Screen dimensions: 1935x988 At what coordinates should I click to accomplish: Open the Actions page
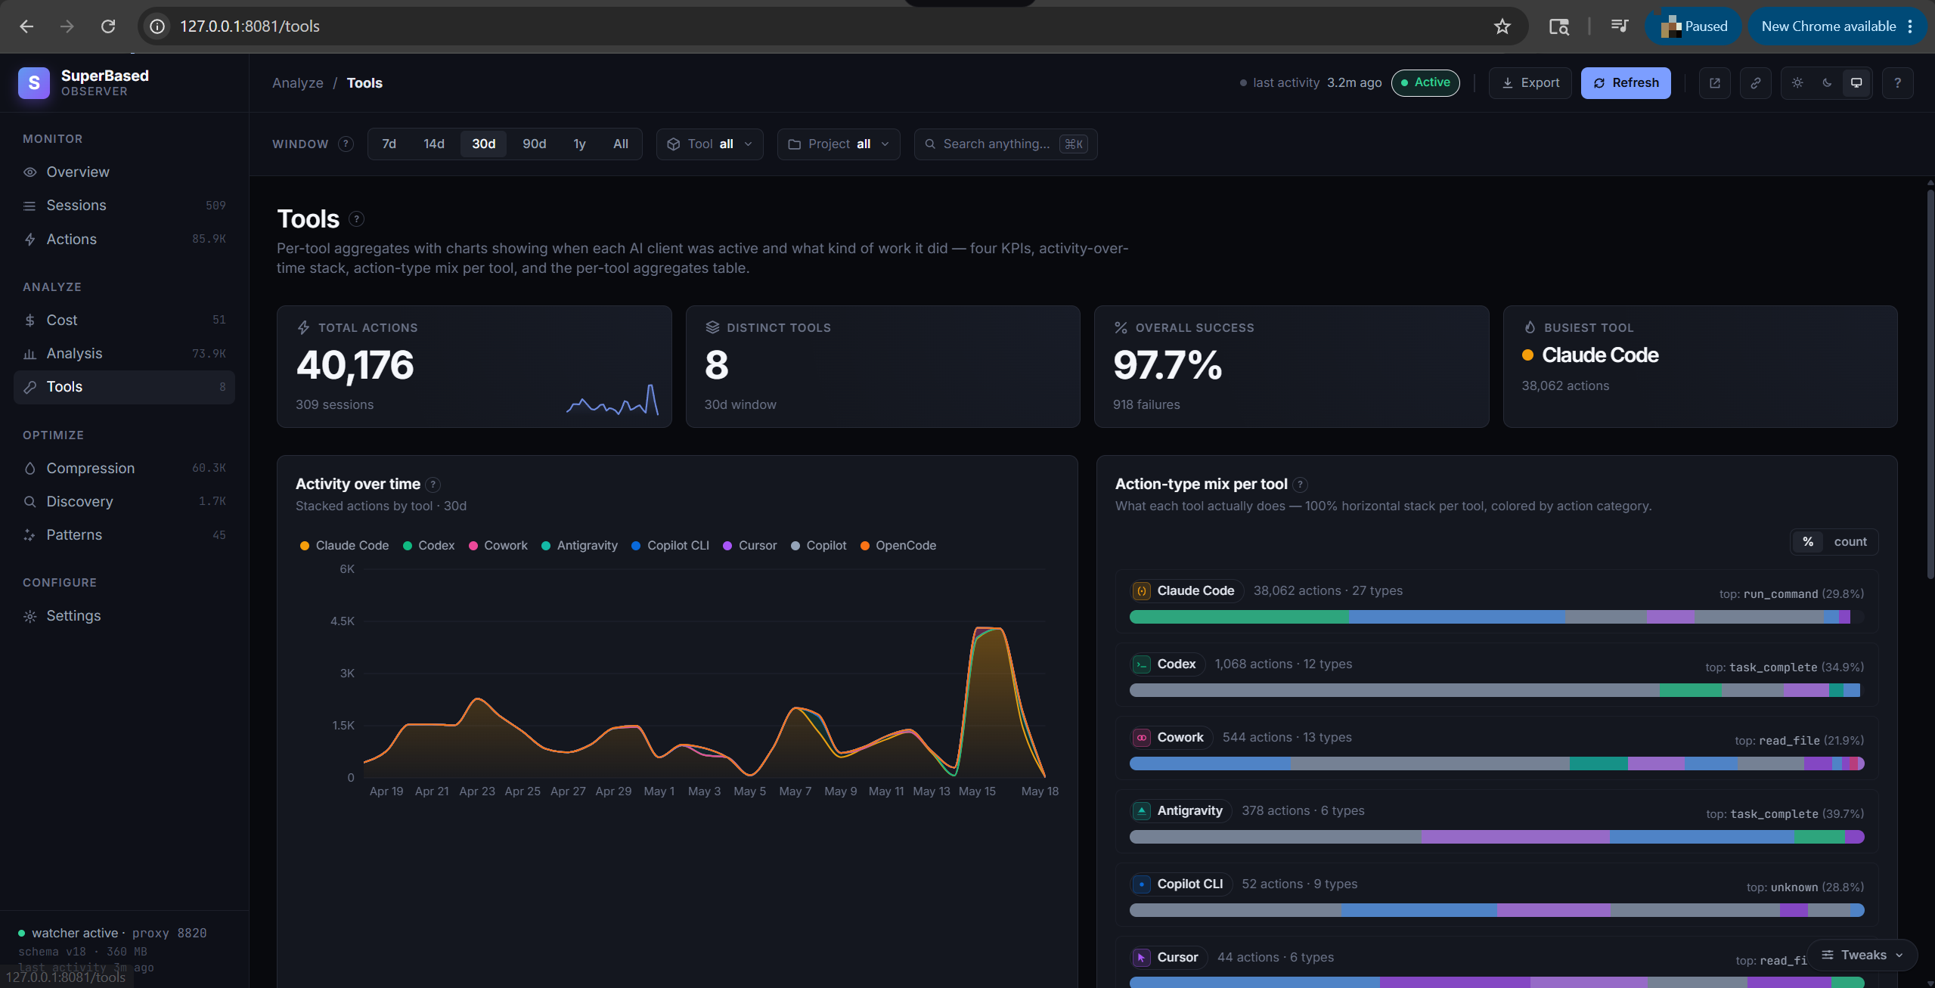(124, 239)
